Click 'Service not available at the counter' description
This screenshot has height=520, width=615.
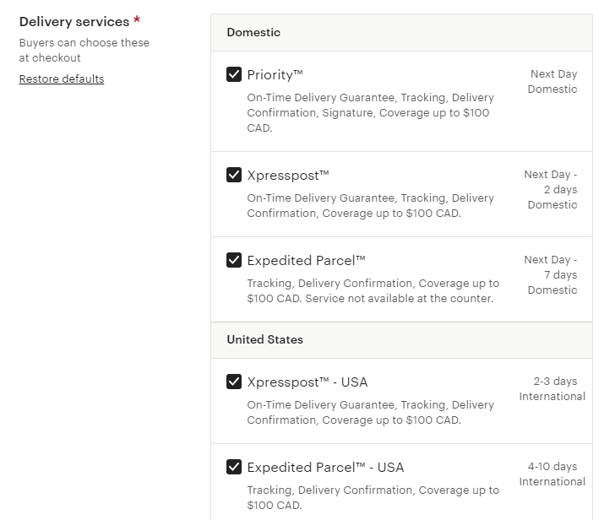tap(400, 299)
